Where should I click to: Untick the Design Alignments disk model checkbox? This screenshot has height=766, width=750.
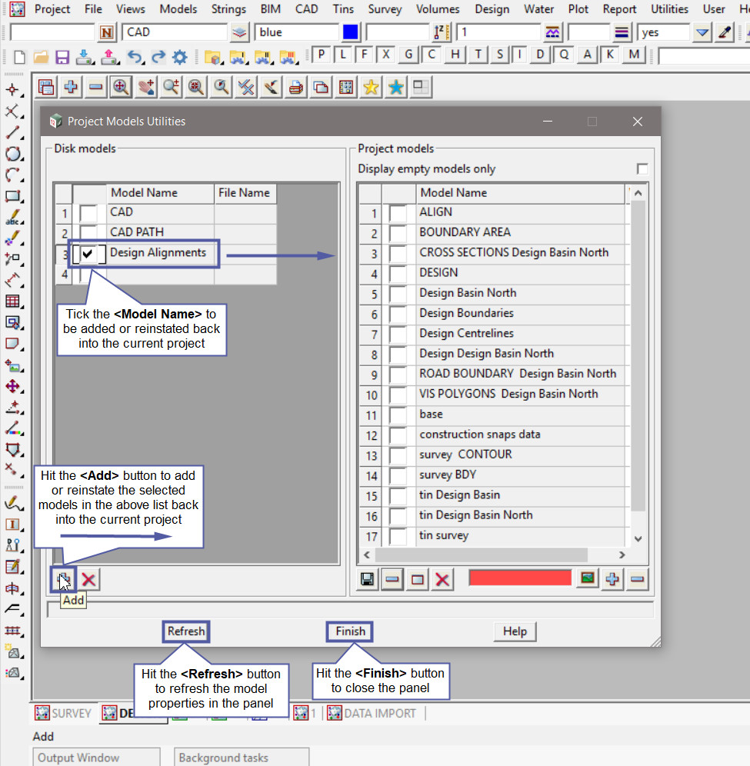pyautogui.click(x=89, y=253)
